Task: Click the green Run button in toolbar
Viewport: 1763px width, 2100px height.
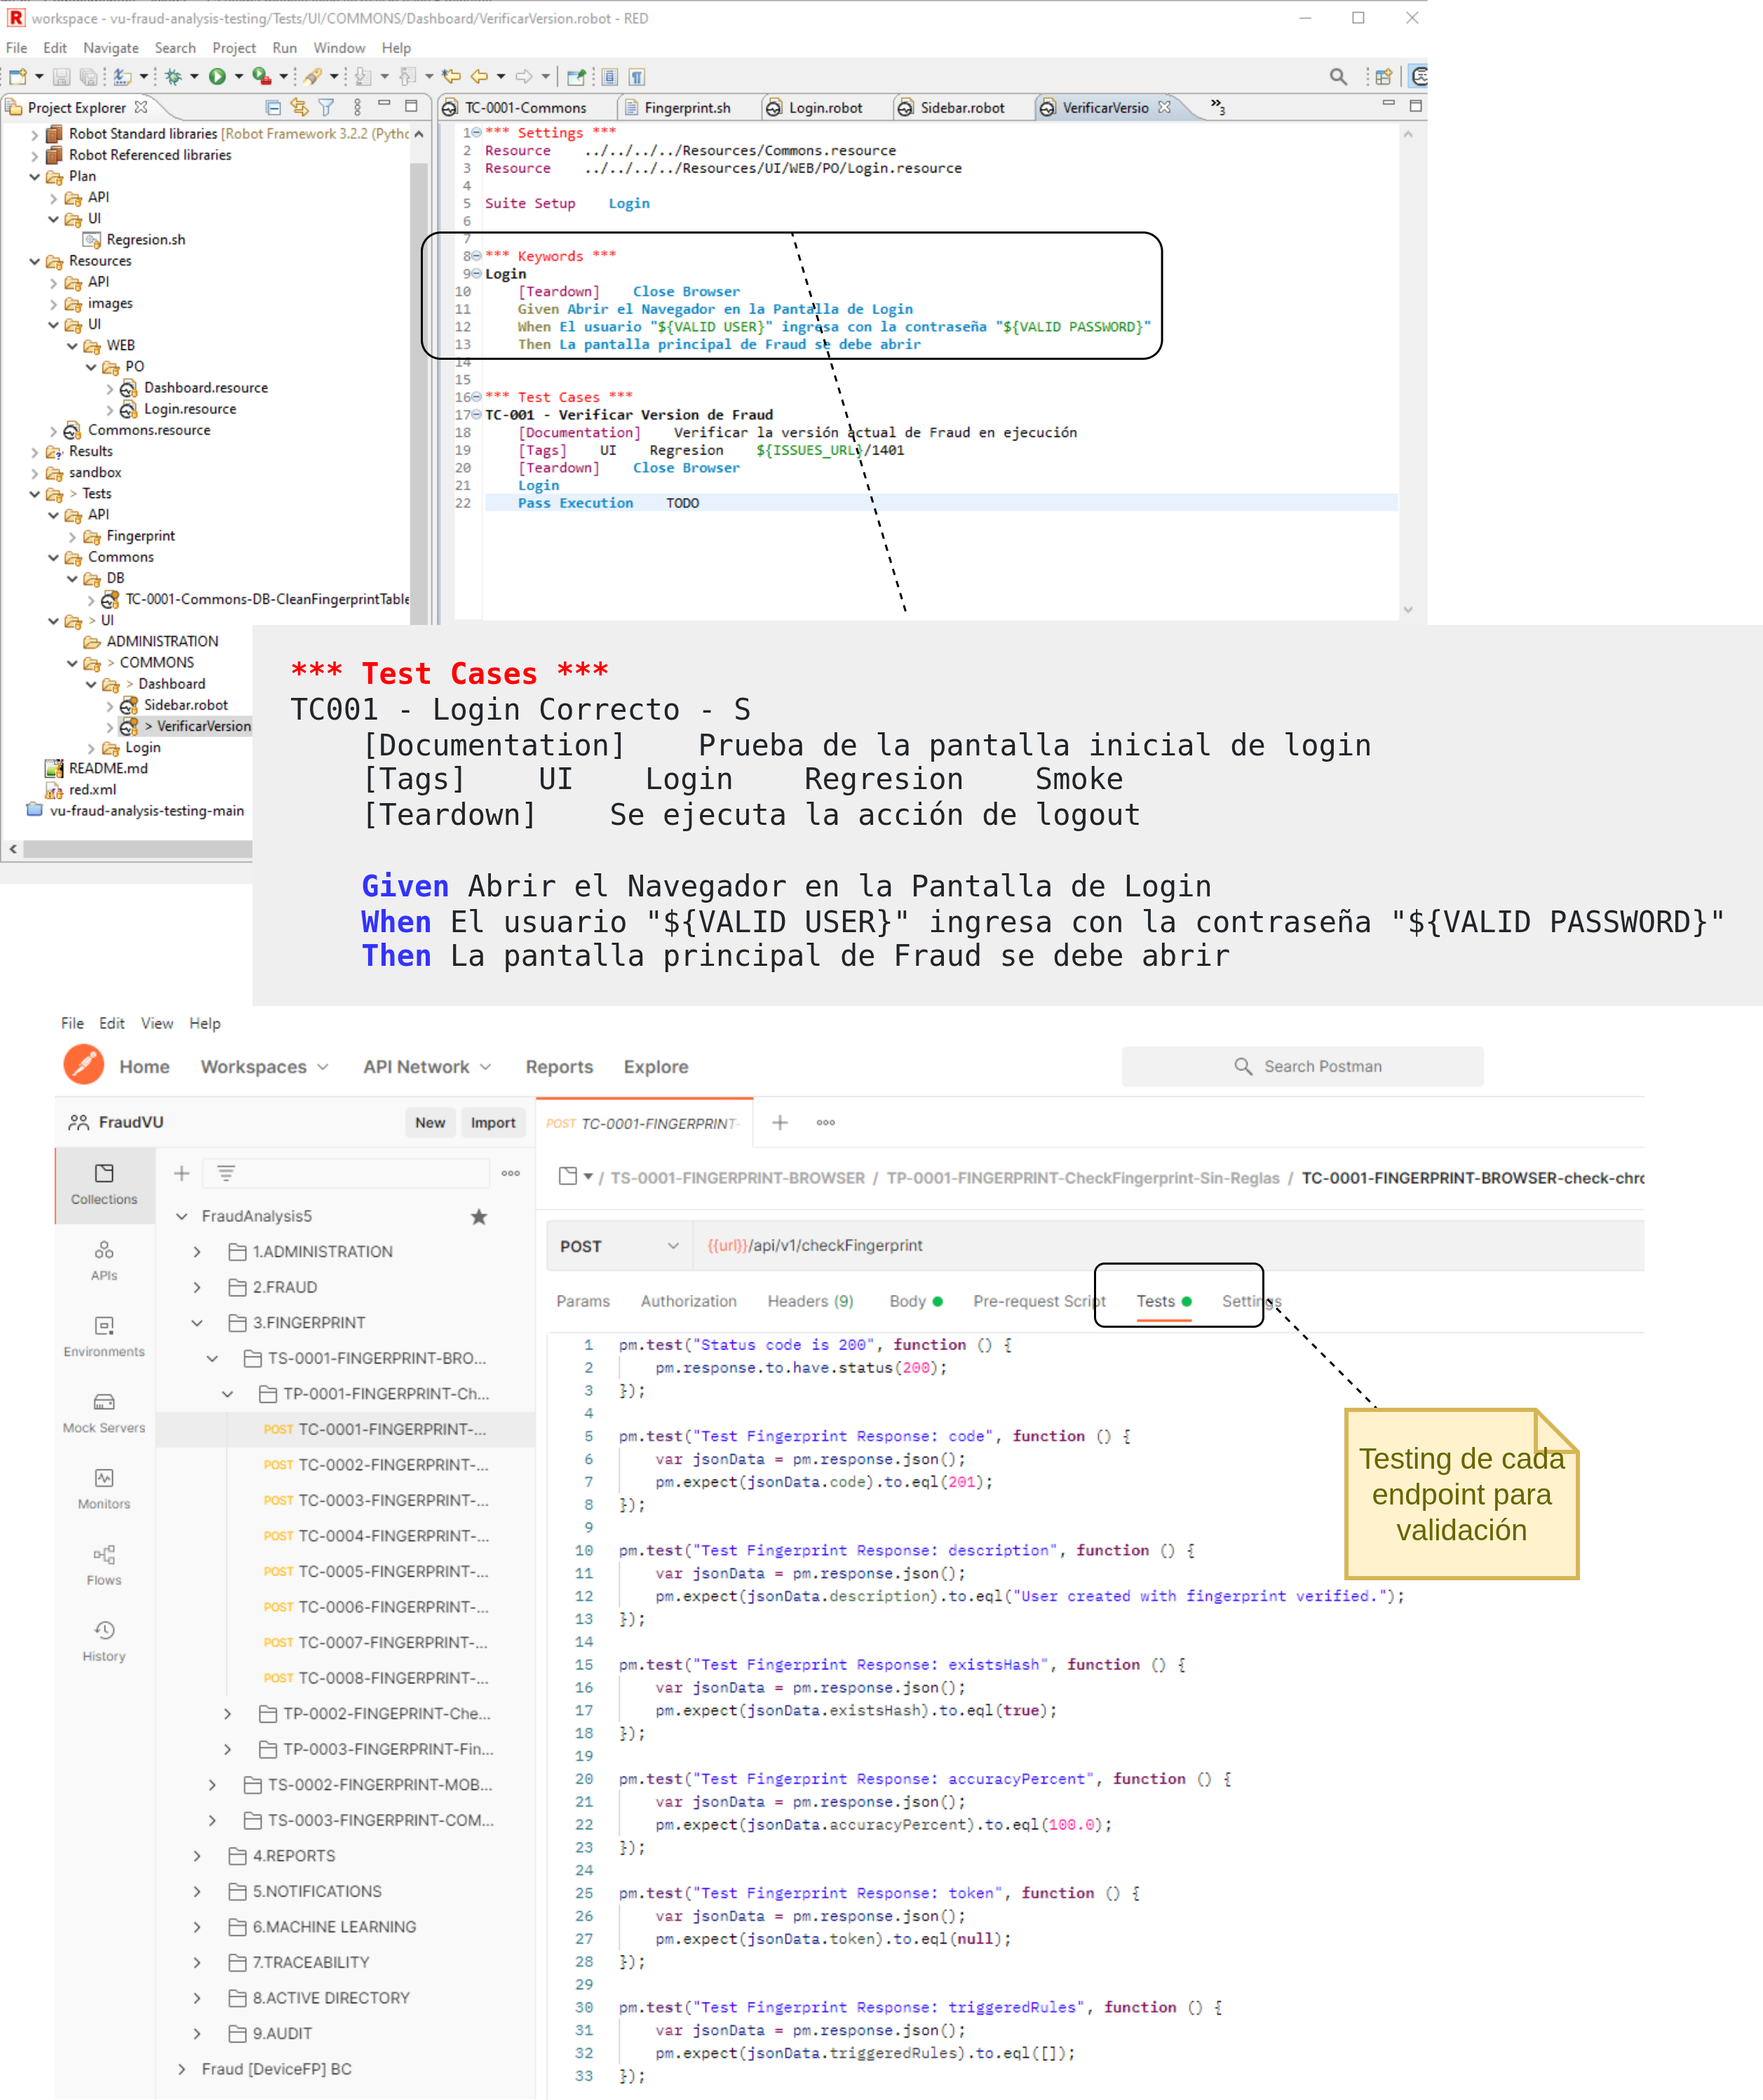Action: [216, 77]
